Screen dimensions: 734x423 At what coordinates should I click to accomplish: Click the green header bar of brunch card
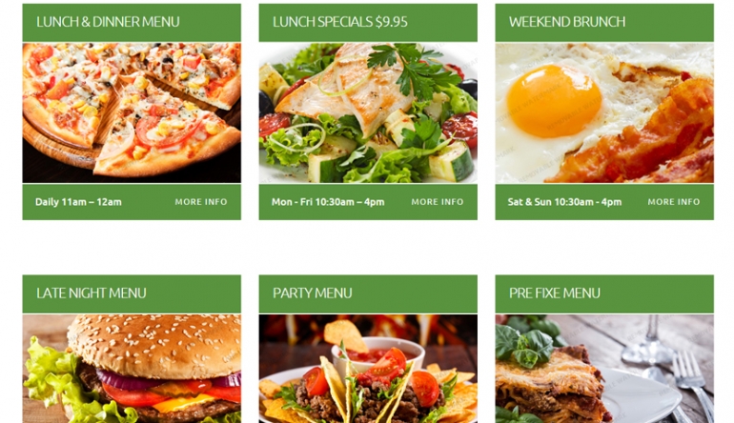pos(604,23)
